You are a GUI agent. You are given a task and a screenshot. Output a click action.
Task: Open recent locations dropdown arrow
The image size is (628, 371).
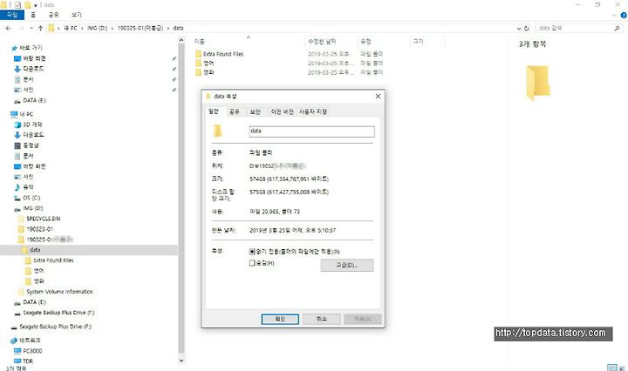31,29
